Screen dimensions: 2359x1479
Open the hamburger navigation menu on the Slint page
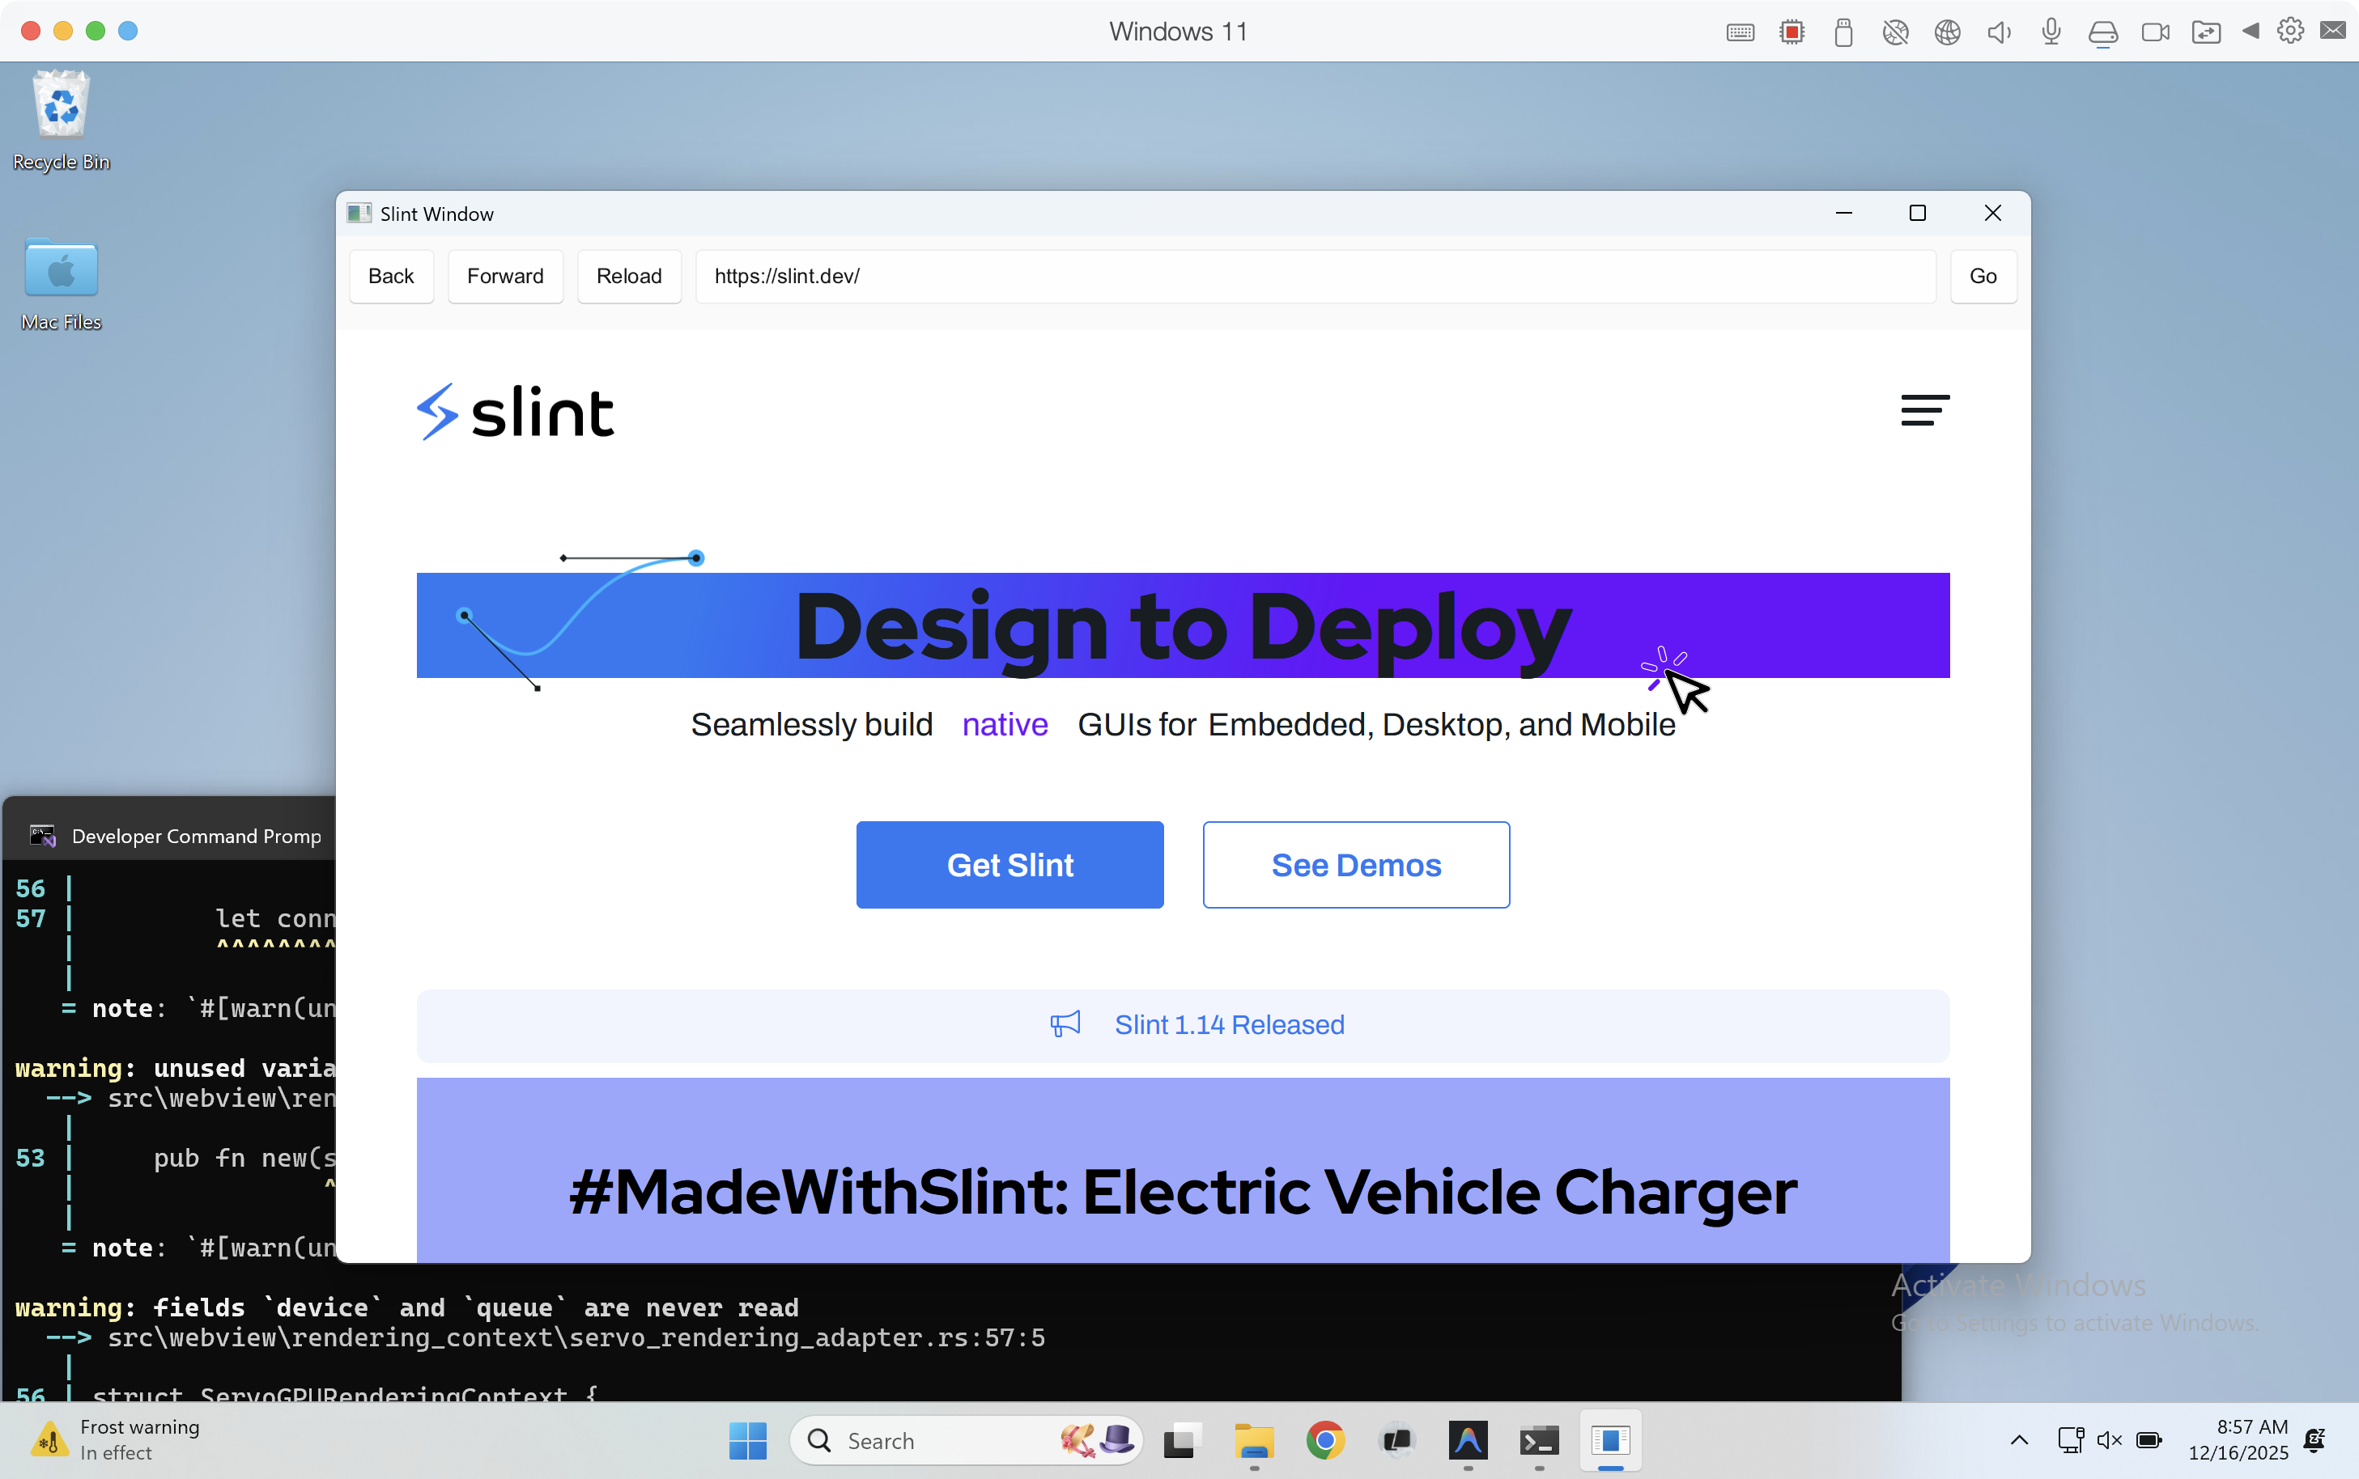pyautogui.click(x=1923, y=411)
